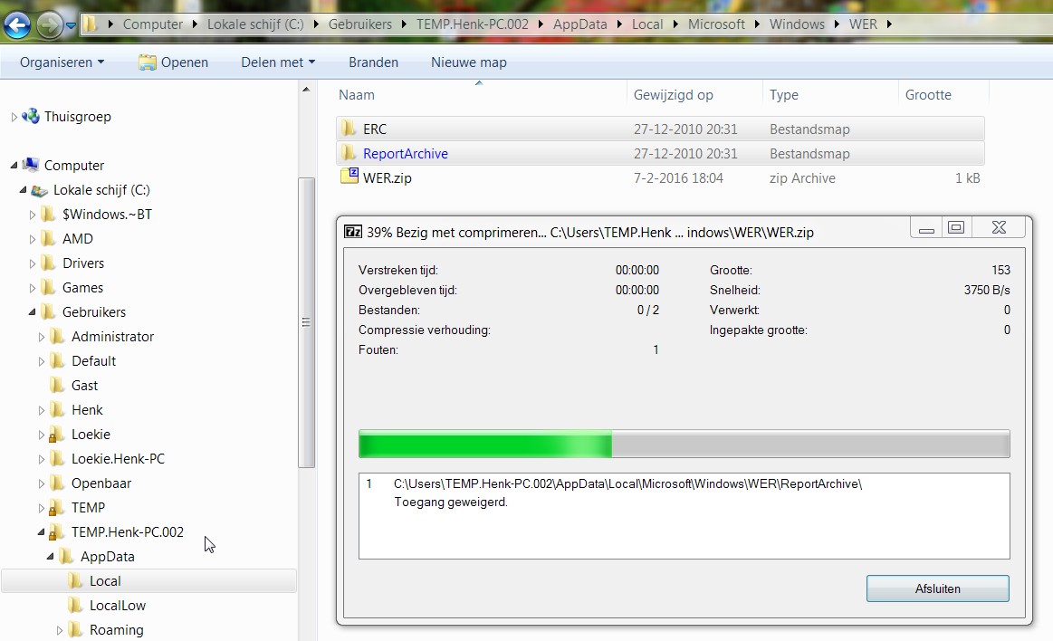
Task: Select the Loekie.Henk-PC folder icon
Action: (x=58, y=458)
